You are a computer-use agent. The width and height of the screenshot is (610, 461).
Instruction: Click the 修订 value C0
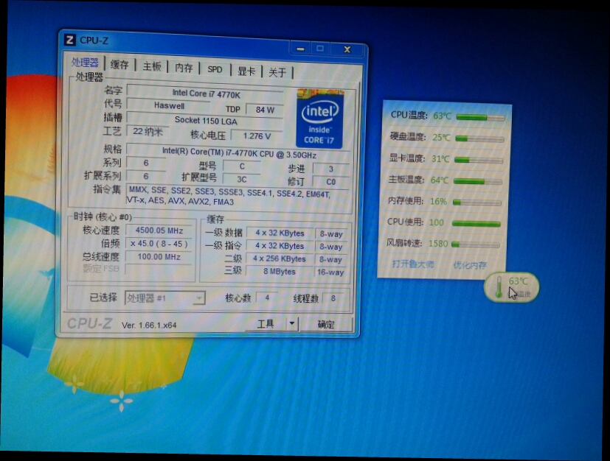pyautogui.click(x=330, y=182)
